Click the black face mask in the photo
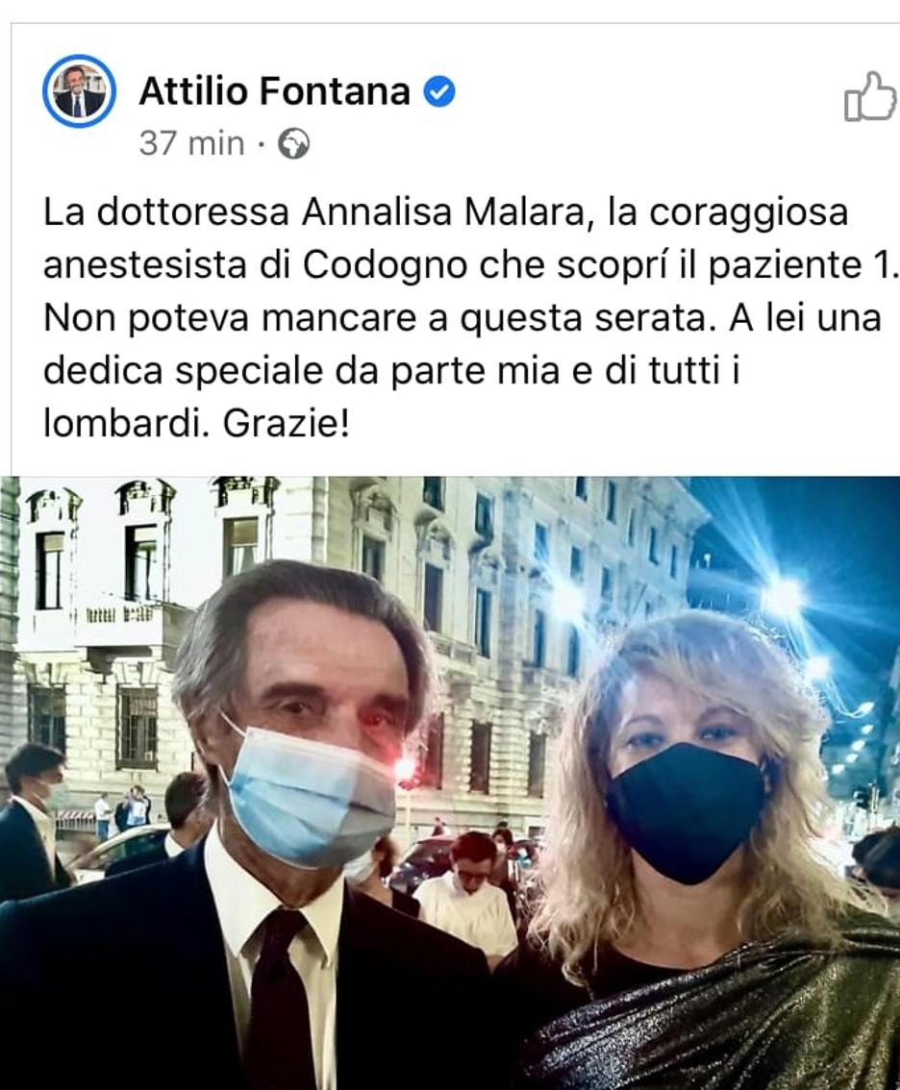Screen dimensions: 900x1090 (687, 813)
